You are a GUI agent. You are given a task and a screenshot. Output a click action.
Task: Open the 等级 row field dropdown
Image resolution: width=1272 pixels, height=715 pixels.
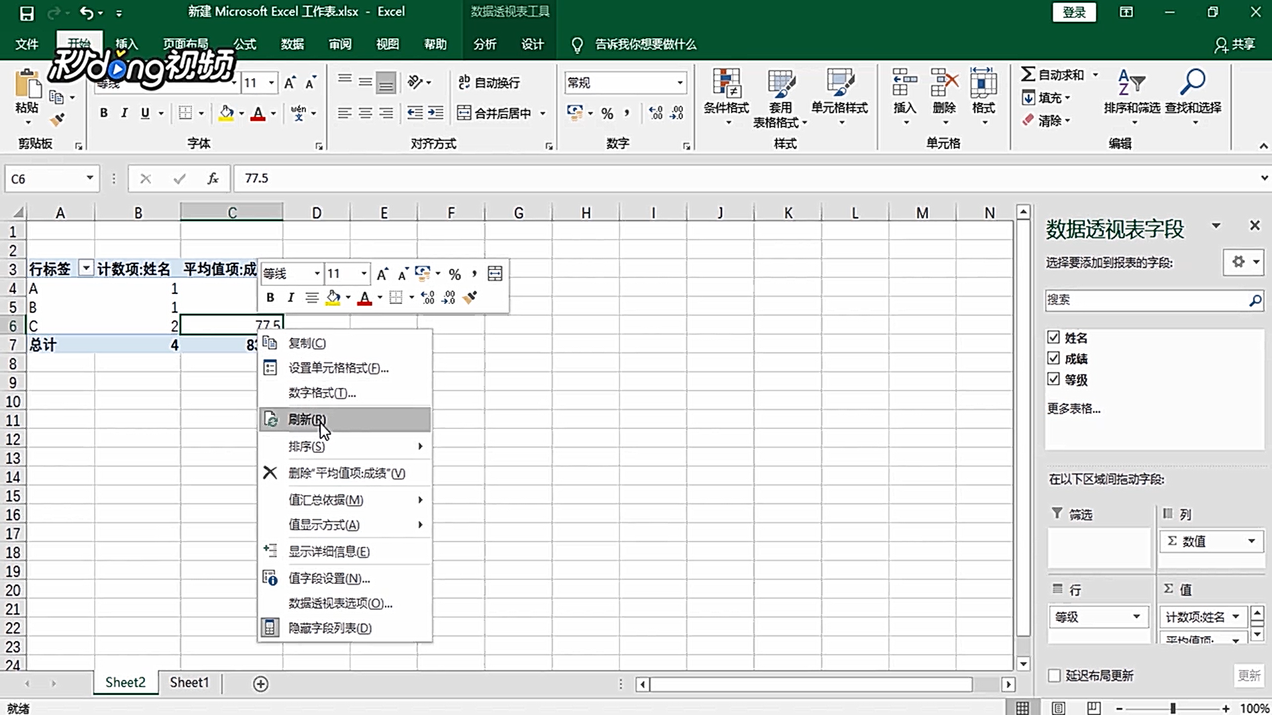1138,617
